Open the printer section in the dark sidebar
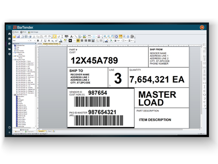Image resolution: width=218 pixels, height=164 pixels. click(x=10, y=39)
